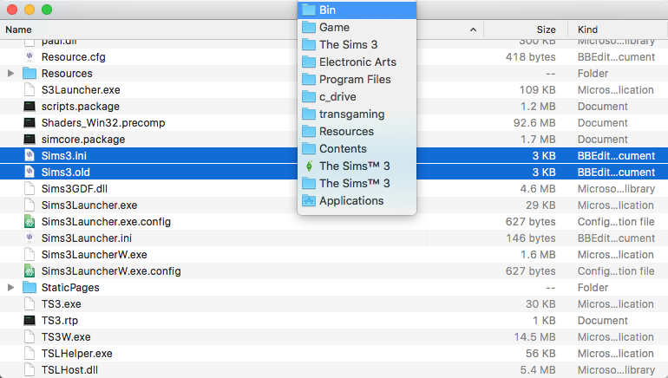This screenshot has height=378, width=668.
Task: Open The Sims™ 3 app entry with plumbob icon
Action: pyautogui.click(x=357, y=166)
